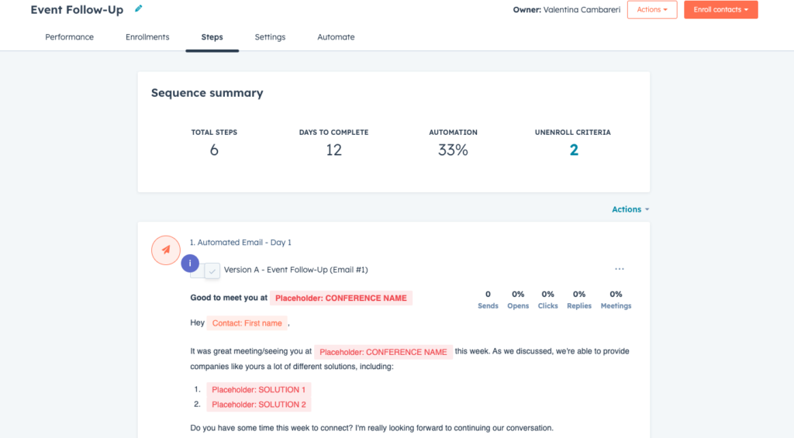This screenshot has height=438, width=794.
Task: Open the three-dot menu for Version A
Action: (x=620, y=269)
